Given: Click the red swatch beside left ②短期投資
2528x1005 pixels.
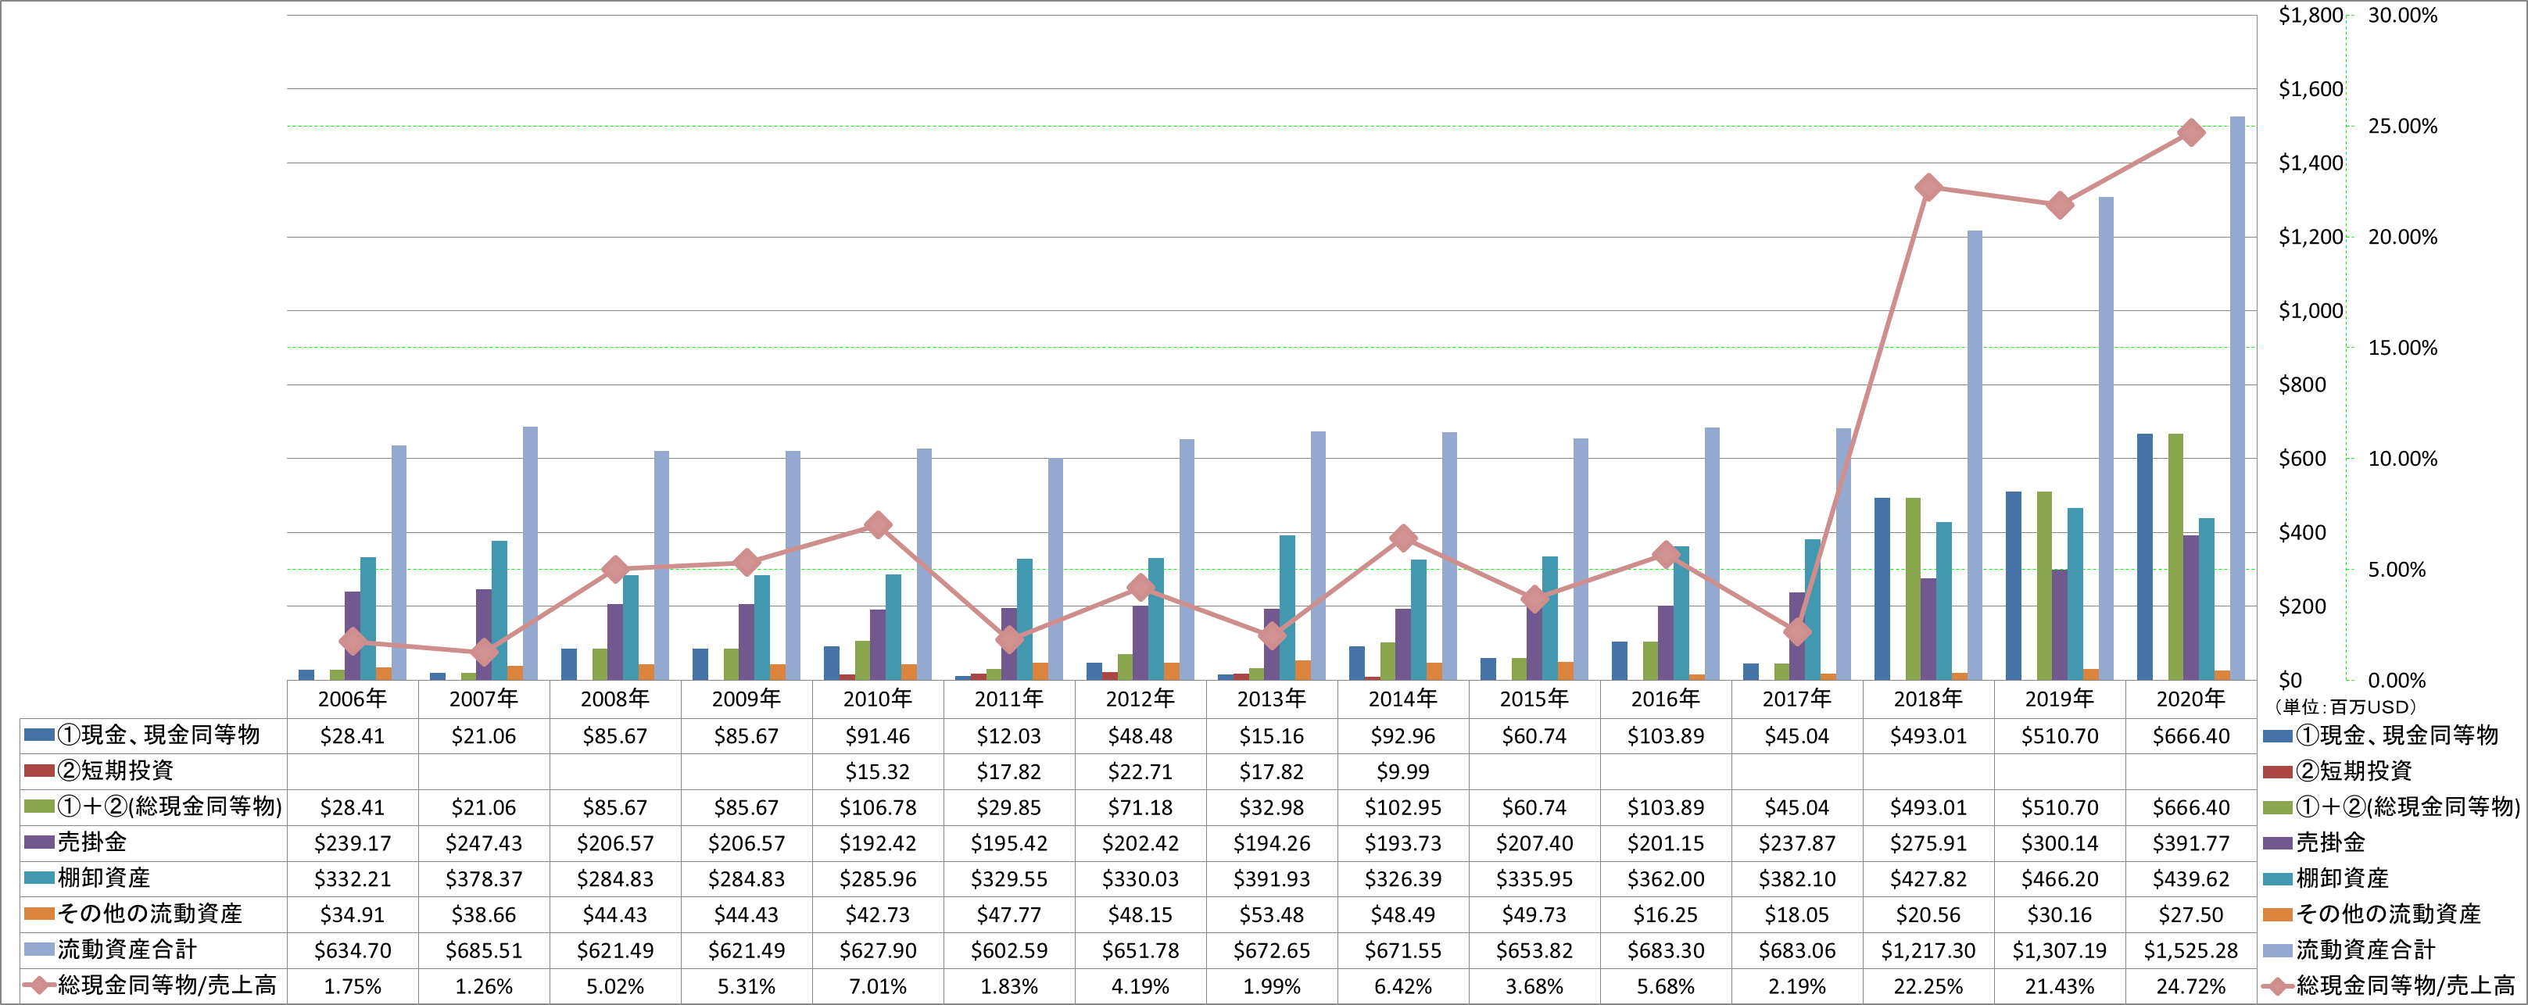Looking at the screenshot, I should [38, 771].
